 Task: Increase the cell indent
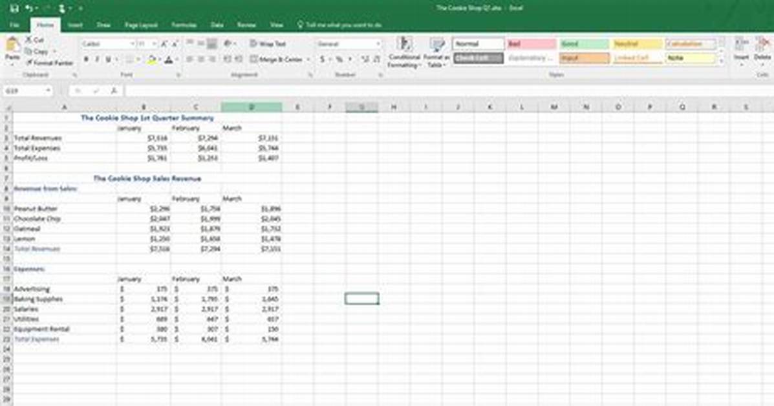(x=239, y=59)
